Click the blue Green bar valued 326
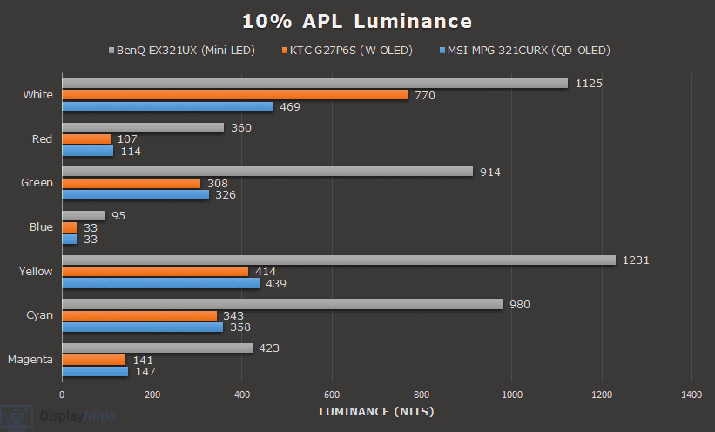The image size is (715, 432). coord(136,195)
